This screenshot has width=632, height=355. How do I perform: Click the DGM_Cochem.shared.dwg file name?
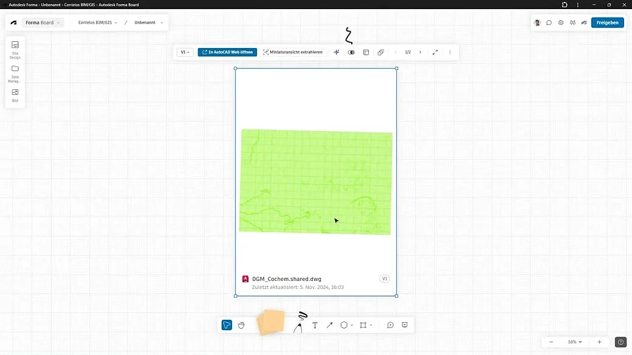(x=287, y=279)
